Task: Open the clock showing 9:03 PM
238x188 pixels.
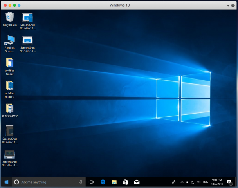Action: coord(217,182)
